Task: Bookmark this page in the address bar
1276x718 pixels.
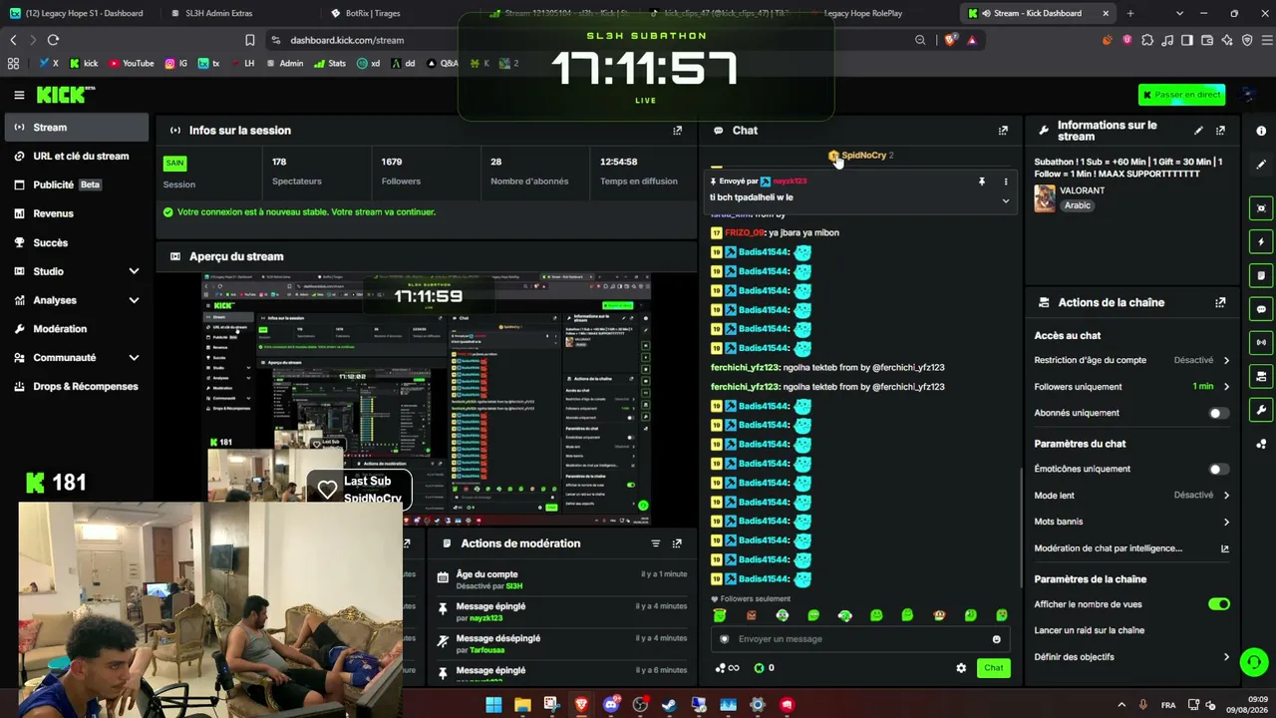Action: [249, 40]
